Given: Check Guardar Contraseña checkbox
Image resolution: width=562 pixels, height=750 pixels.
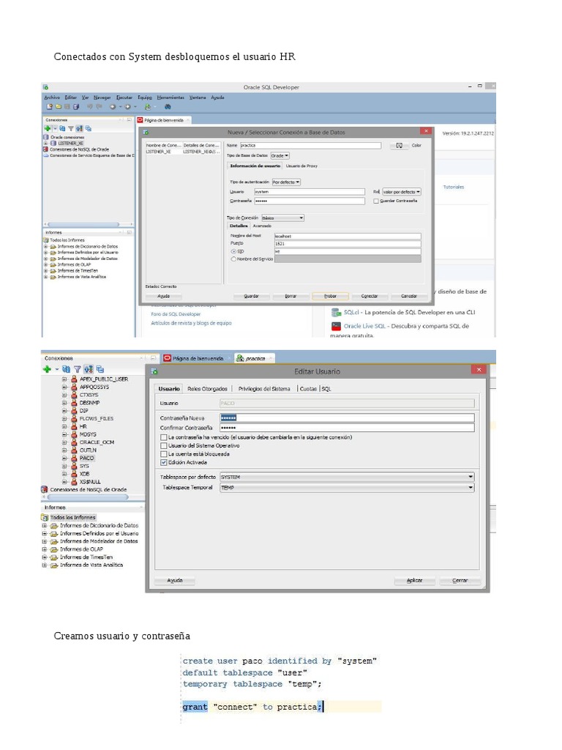Looking at the screenshot, I should click(x=376, y=201).
